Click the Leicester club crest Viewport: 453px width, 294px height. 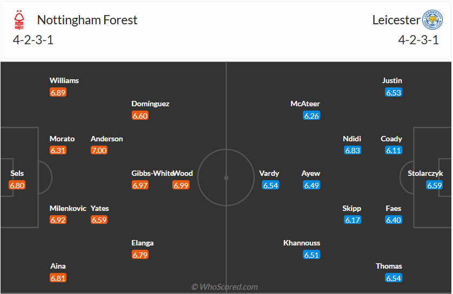(x=431, y=20)
